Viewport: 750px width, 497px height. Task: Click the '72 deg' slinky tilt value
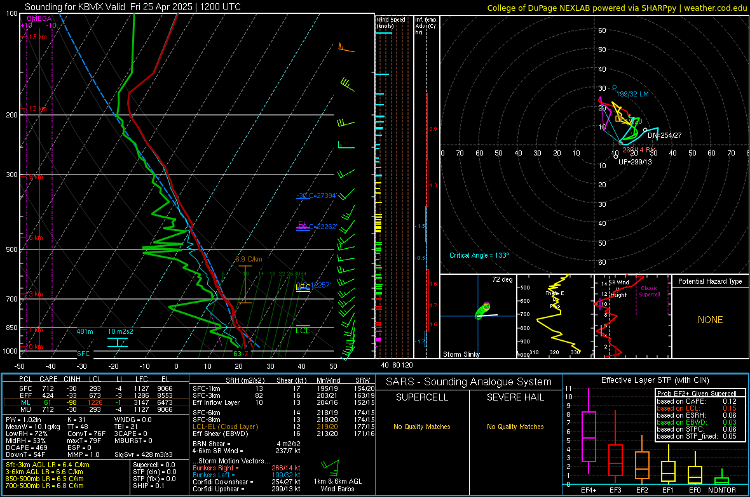502,279
